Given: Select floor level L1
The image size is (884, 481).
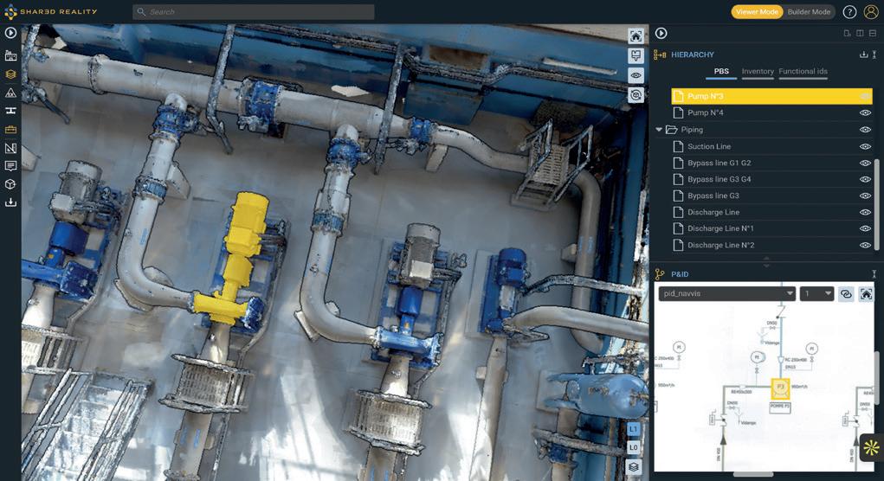Looking at the screenshot, I should [634, 429].
